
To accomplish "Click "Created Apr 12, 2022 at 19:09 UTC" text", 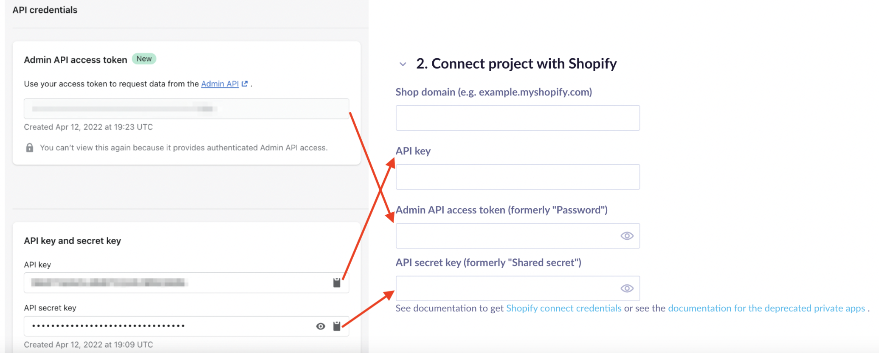I will pyautogui.click(x=88, y=345).
